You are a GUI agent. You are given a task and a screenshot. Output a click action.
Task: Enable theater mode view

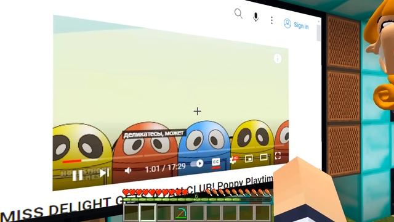pos(263,157)
